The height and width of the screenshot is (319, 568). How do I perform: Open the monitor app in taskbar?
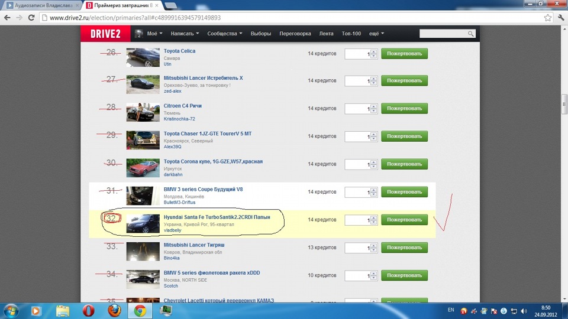pos(166,311)
